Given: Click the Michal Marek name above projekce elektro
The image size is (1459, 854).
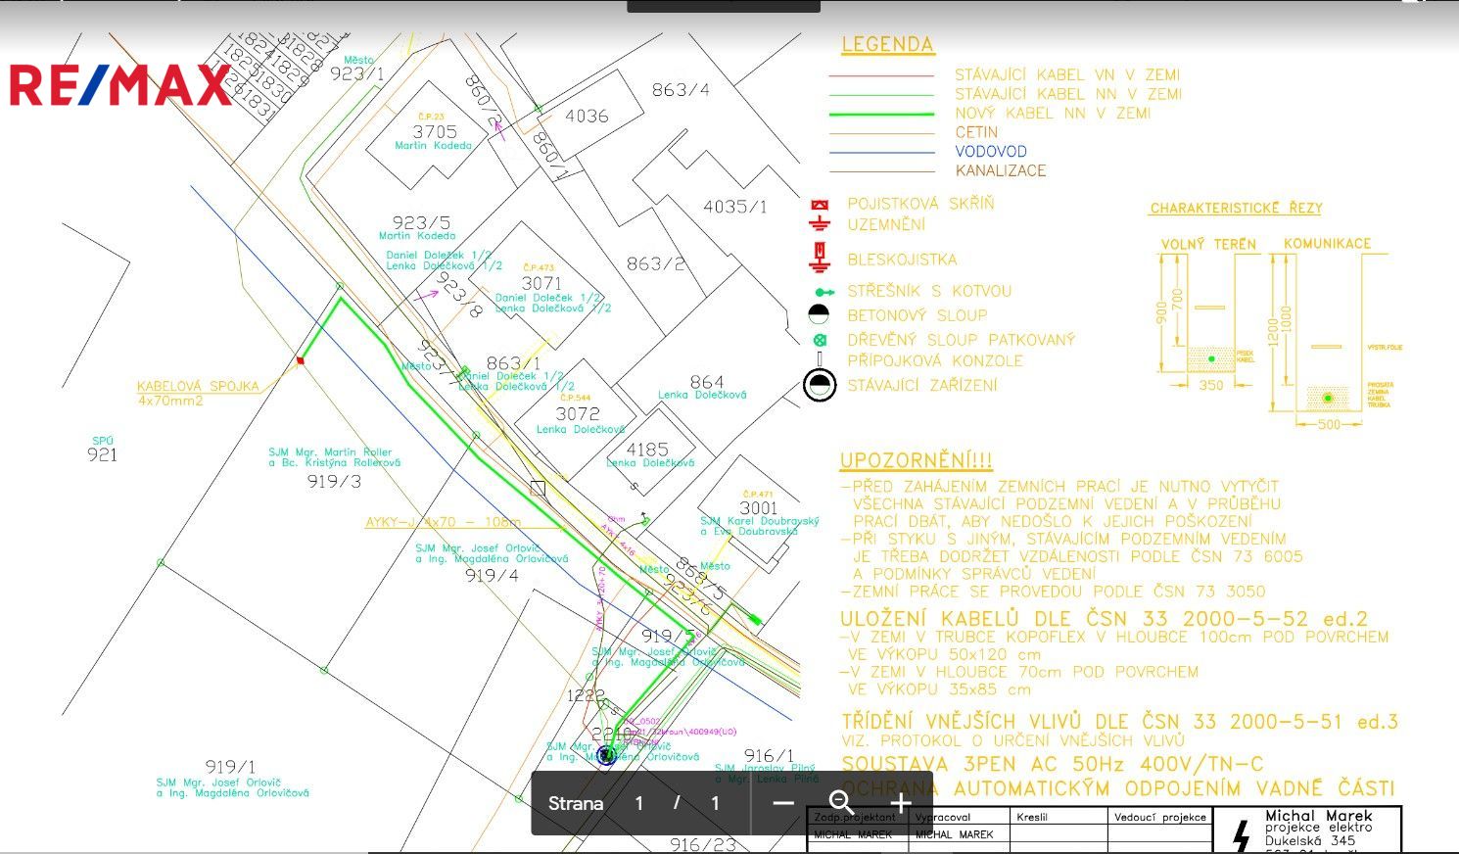Looking at the screenshot, I should tap(1319, 815).
